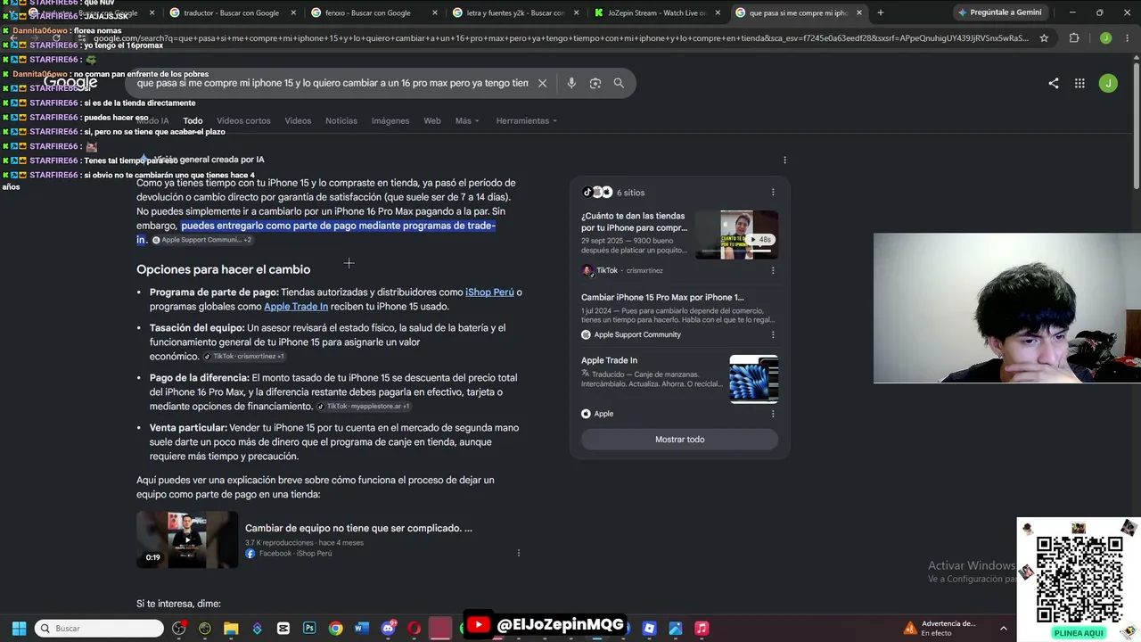
Task: Bookmark this page with the star icon
Action: click(x=1044, y=38)
